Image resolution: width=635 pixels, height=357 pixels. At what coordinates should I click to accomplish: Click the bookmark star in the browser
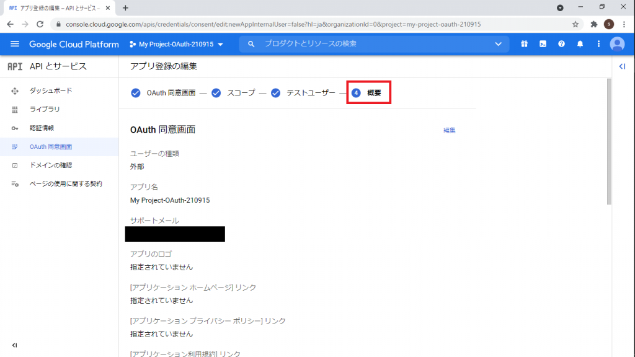tap(575, 23)
